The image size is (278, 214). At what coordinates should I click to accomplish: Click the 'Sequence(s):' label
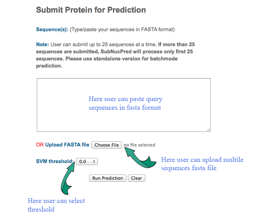tap(52, 29)
